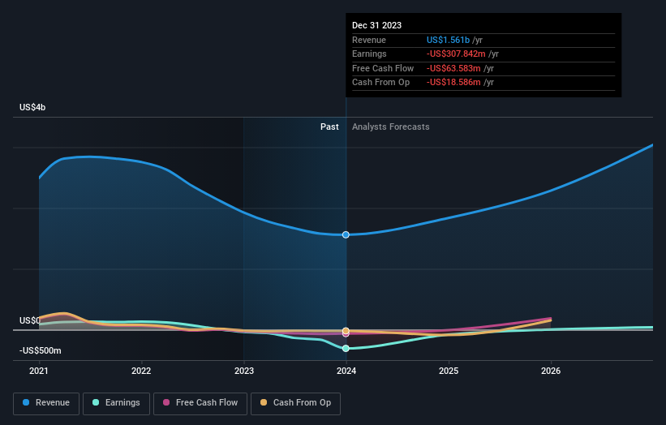This screenshot has width=666, height=425.
Task: Click the Free Cash Flow row label in tooltip
Action: [x=383, y=68]
